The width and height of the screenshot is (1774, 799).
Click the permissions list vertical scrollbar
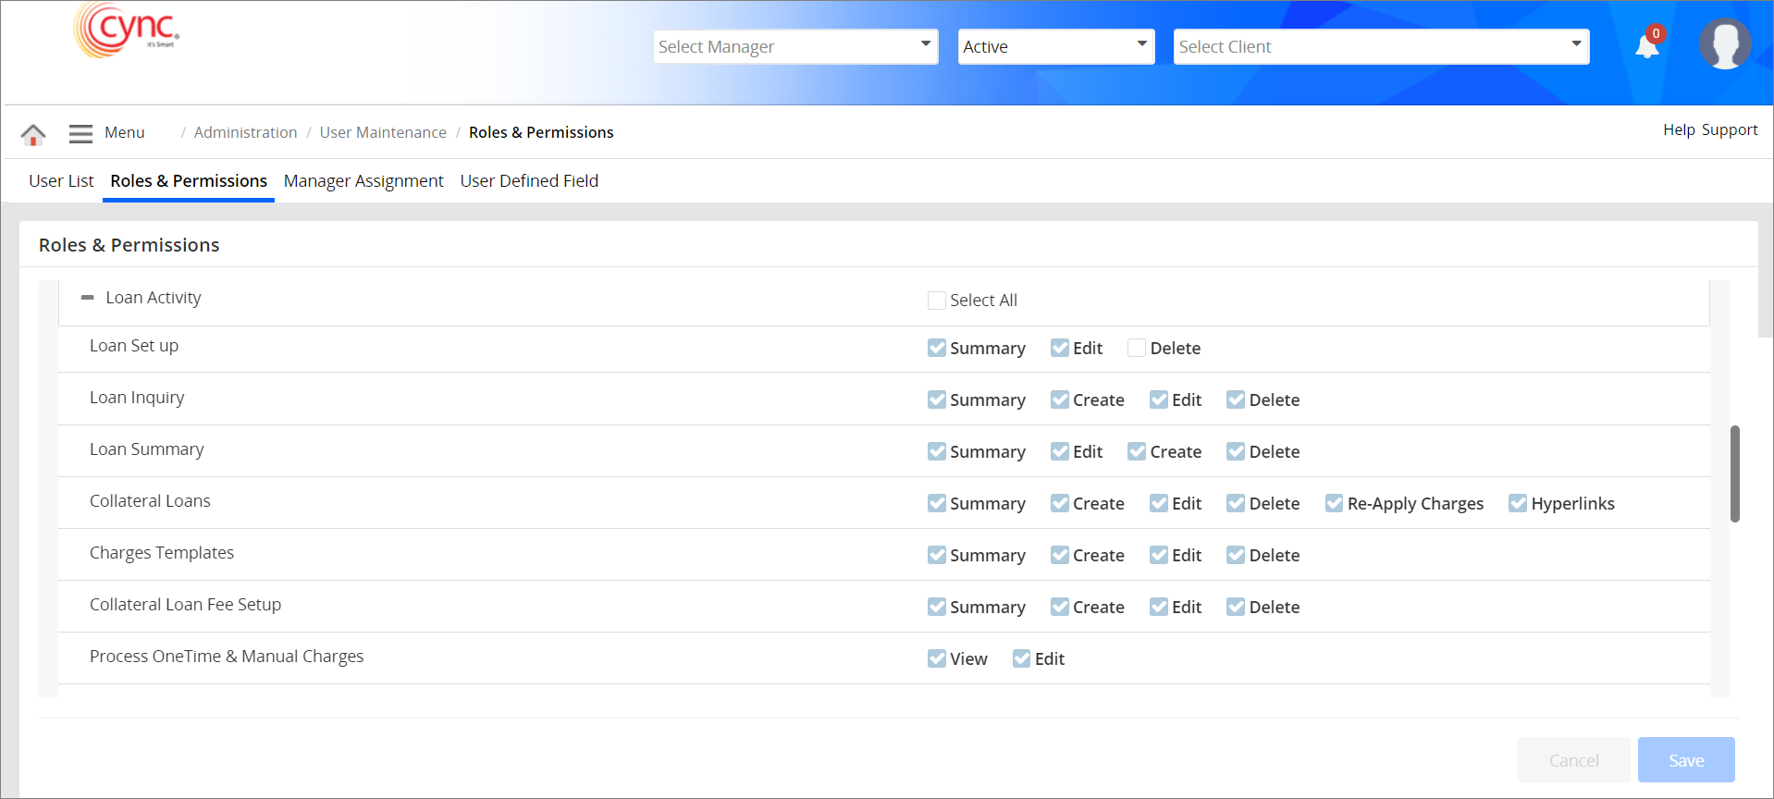[x=1734, y=473]
